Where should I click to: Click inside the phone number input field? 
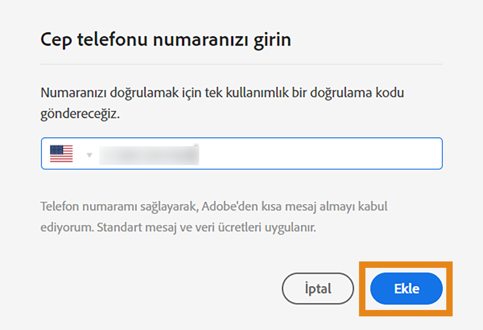click(213, 153)
